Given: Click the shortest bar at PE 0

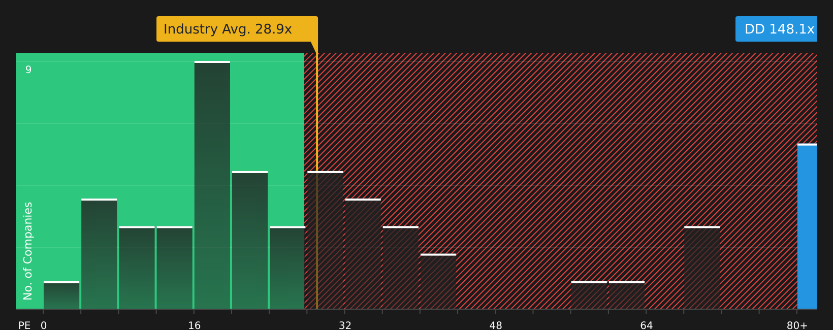Looking at the screenshot, I should tap(61, 295).
